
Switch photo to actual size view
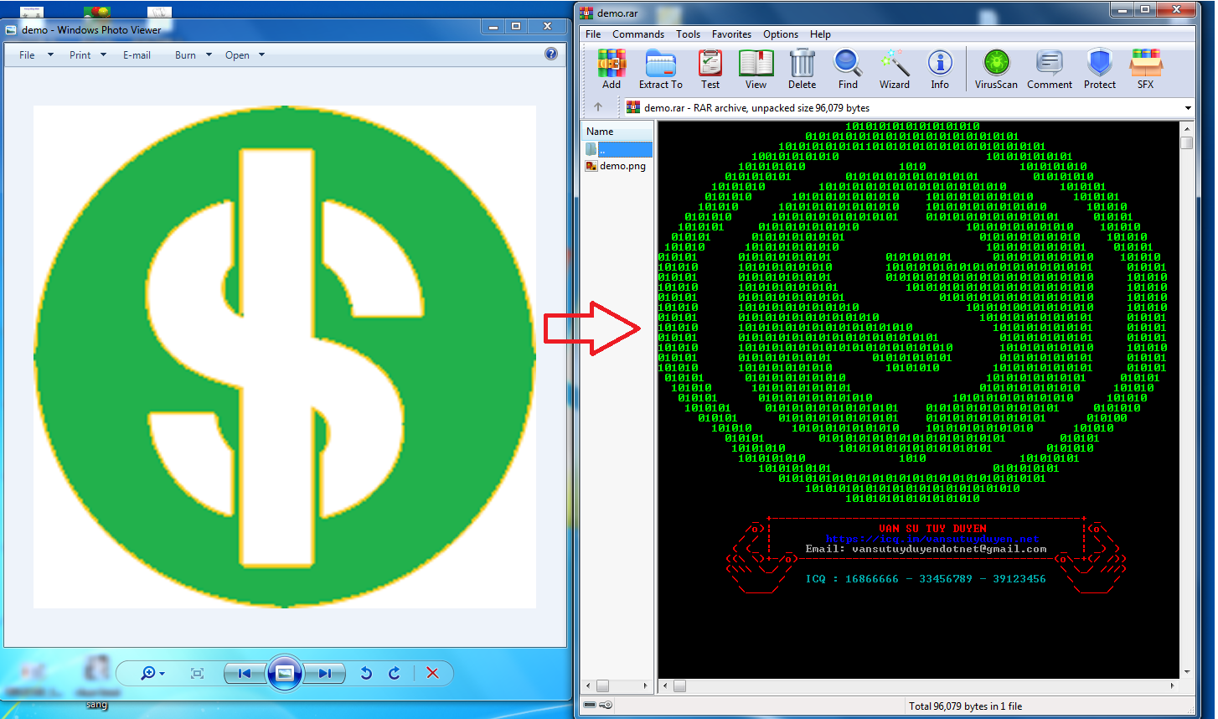point(198,673)
